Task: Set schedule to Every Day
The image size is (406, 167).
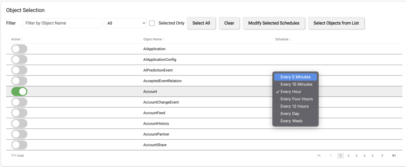Action: pos(295,114)
